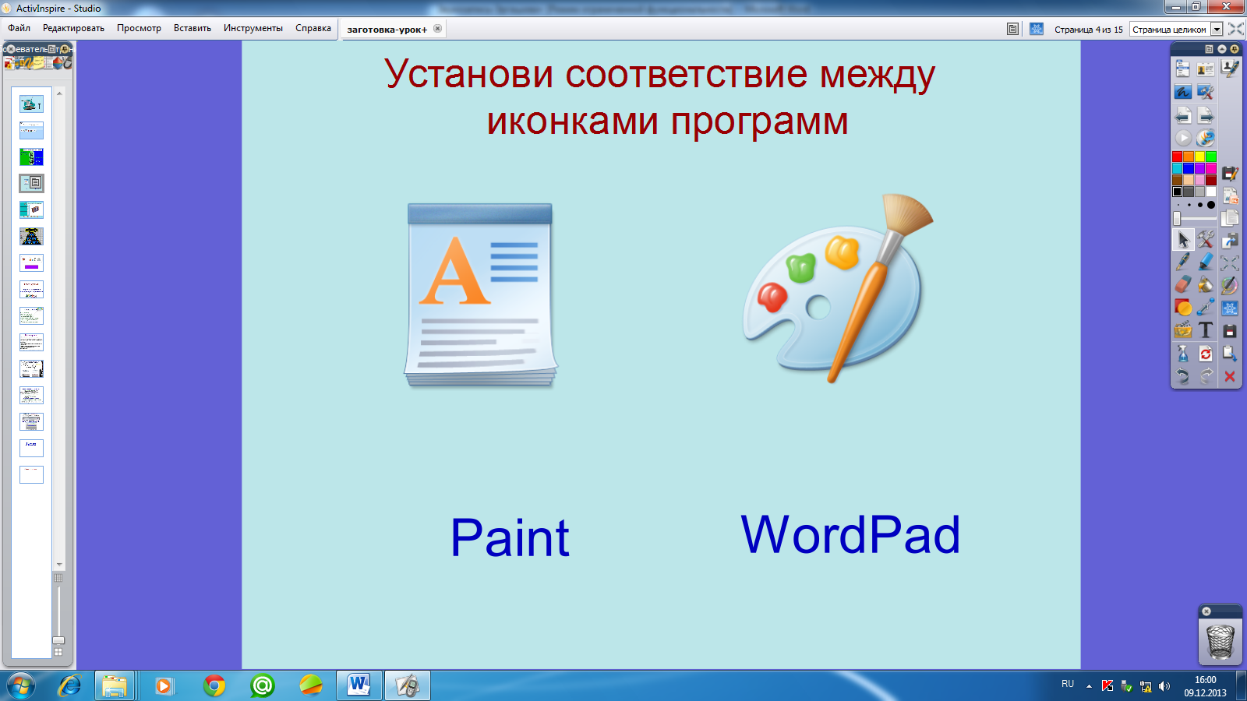
Task: Undo the last action in toolbox
Action: 1183,376
